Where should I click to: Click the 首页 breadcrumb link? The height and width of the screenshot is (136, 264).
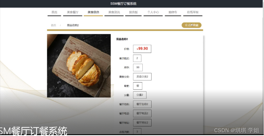(x=53, y=25)
